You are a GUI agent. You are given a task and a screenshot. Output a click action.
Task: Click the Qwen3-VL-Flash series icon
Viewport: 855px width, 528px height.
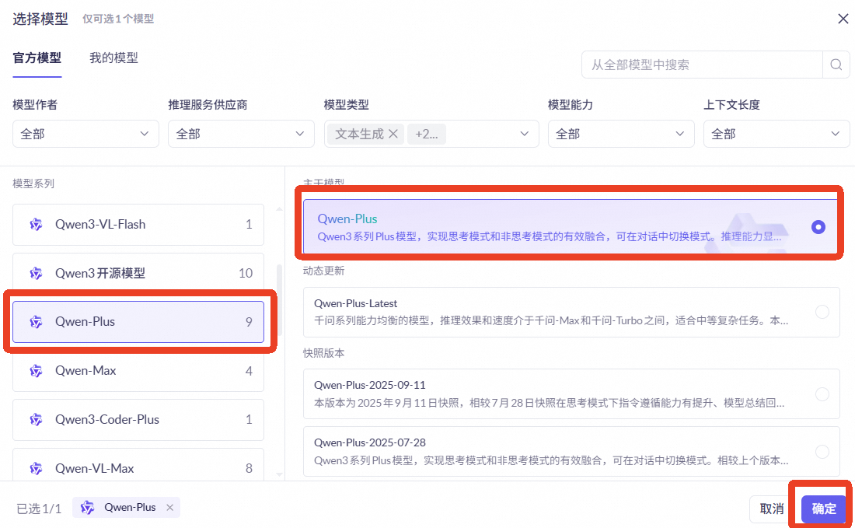coord(36,224)
